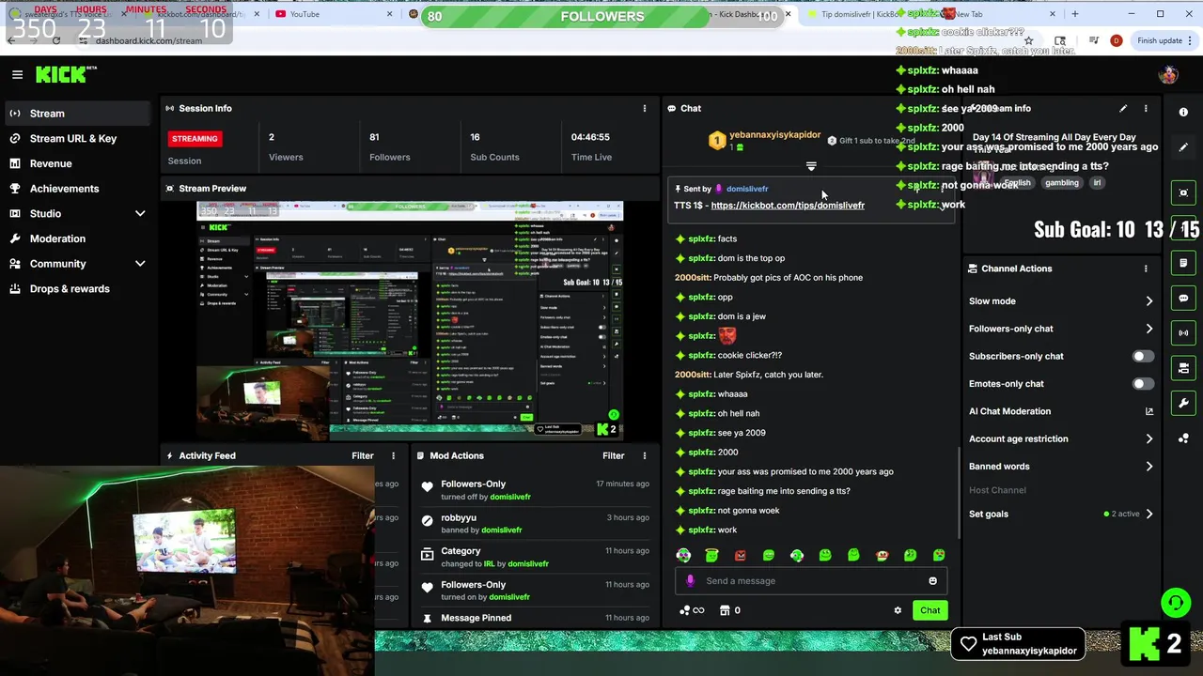Expand Set goals section
This screenshot has width=1203, height=676.
[1148, 514]
